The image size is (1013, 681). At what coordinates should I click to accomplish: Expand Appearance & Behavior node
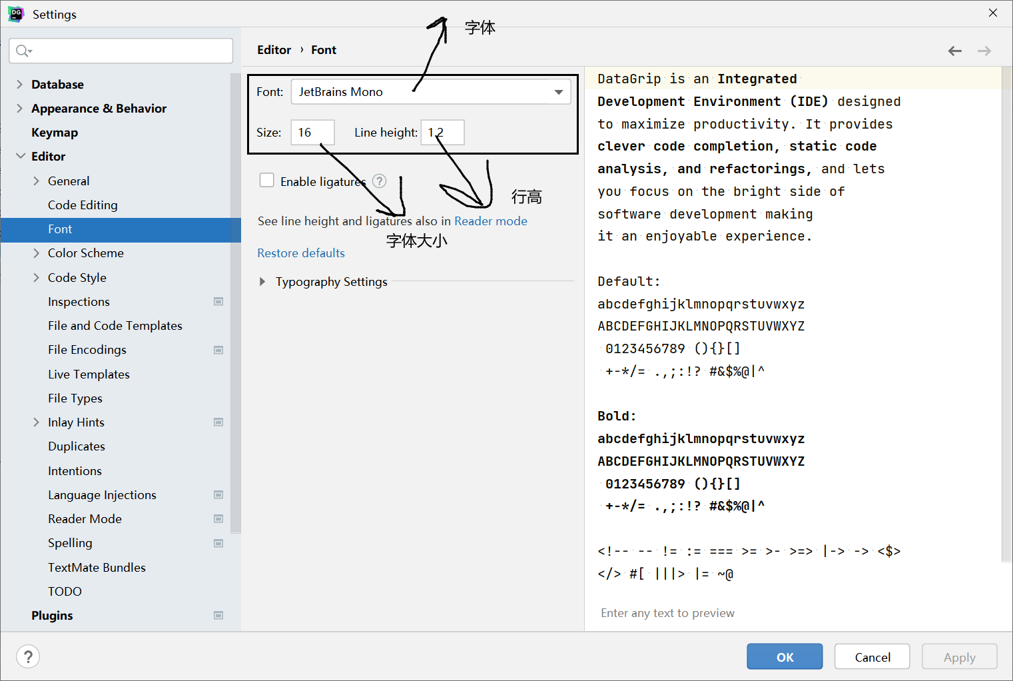coord(19,109)
